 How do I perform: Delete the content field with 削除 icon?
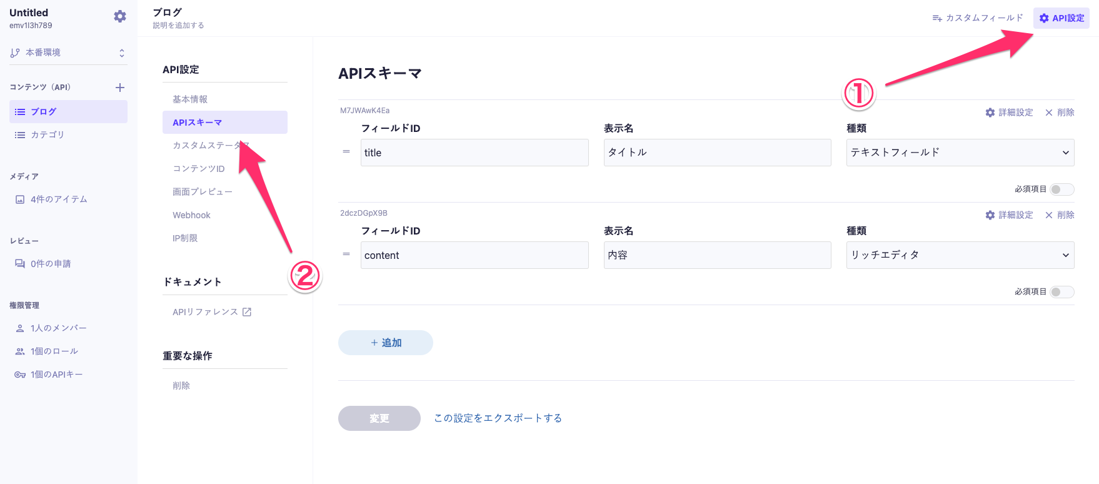pos(1060,215)
